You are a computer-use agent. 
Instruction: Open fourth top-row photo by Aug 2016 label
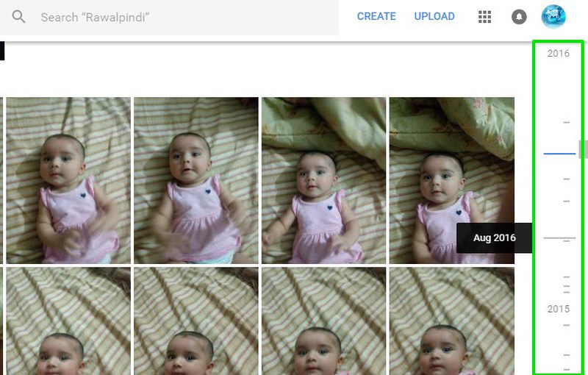452,180
